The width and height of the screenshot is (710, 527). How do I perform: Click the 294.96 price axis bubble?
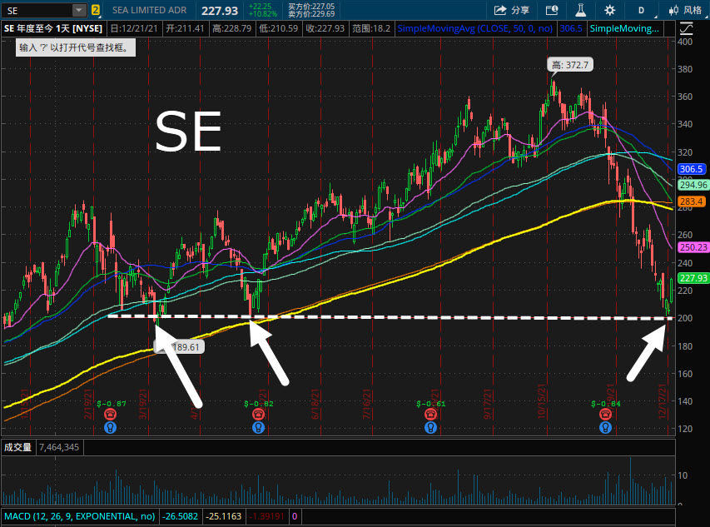coord(693,185)
